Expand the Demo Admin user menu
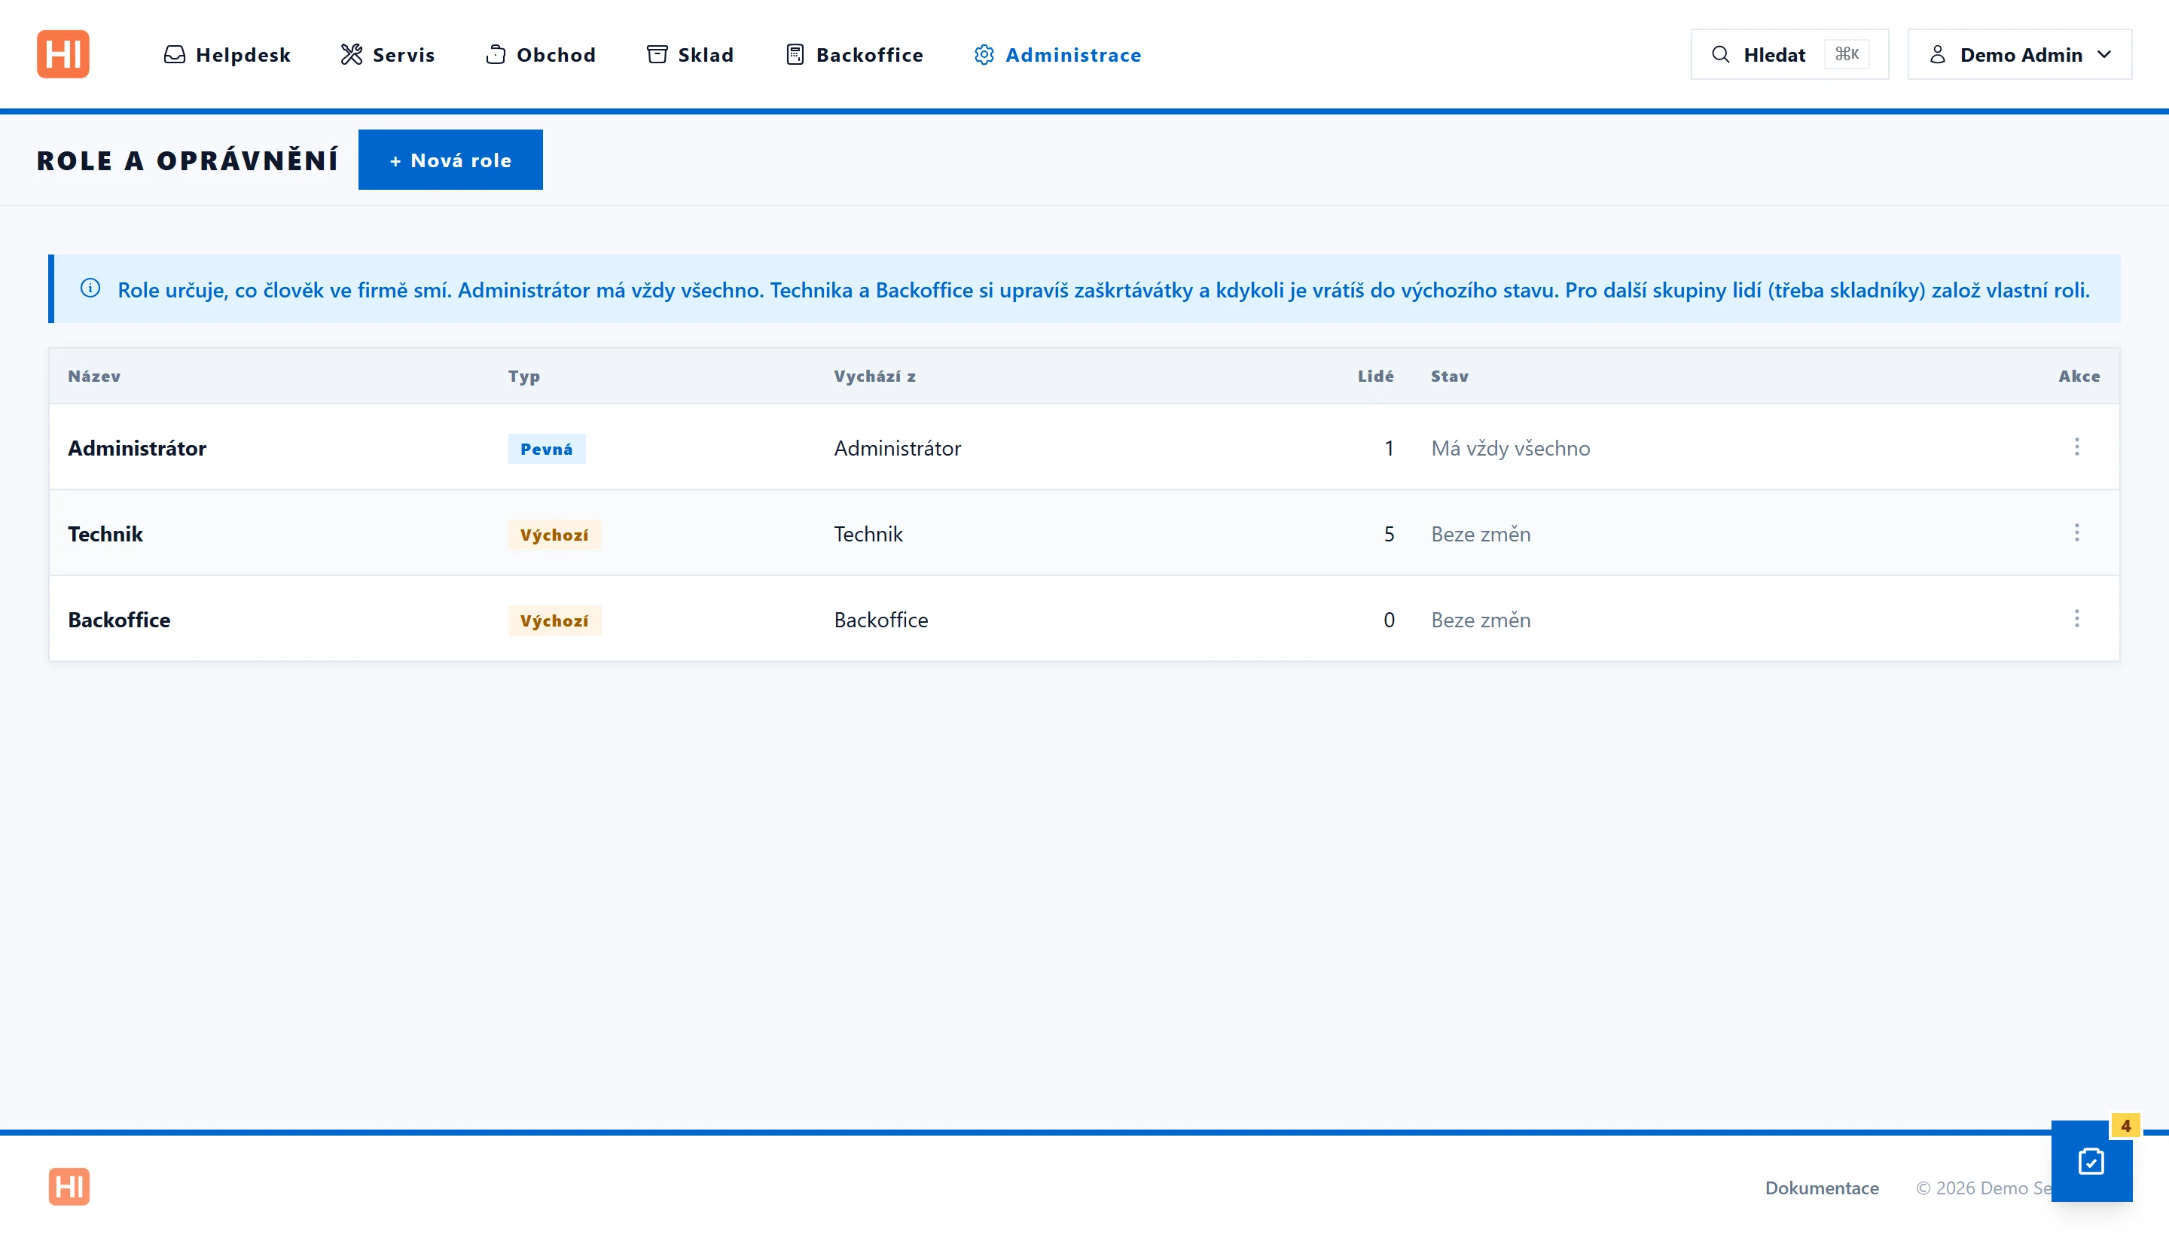 click(2019, 54)
